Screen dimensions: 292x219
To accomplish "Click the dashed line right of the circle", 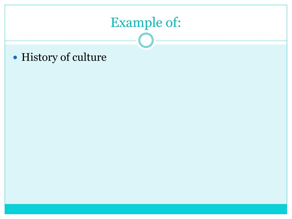I will [x=221, y=40].
